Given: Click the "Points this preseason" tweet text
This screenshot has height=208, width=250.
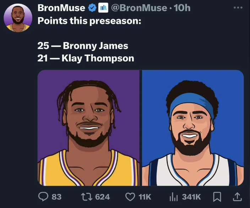Looking at the screenshot, I should [89, 20].
